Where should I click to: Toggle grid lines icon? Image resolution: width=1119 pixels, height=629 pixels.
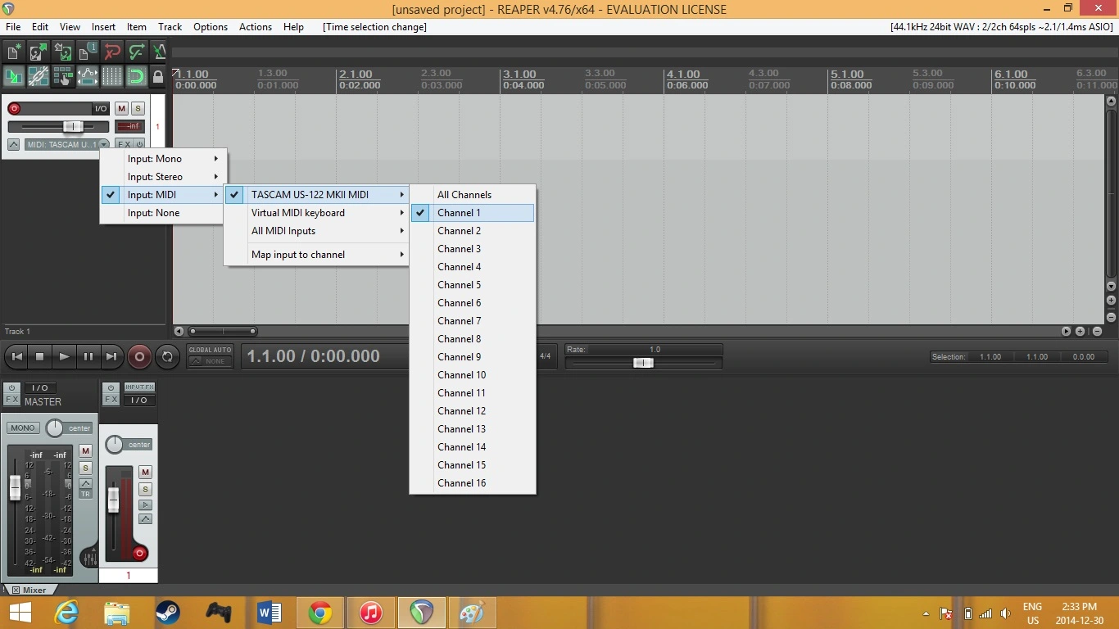pyautogui.click(x=112, y=76)
